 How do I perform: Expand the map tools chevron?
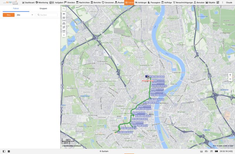click(x=64, y=35)
